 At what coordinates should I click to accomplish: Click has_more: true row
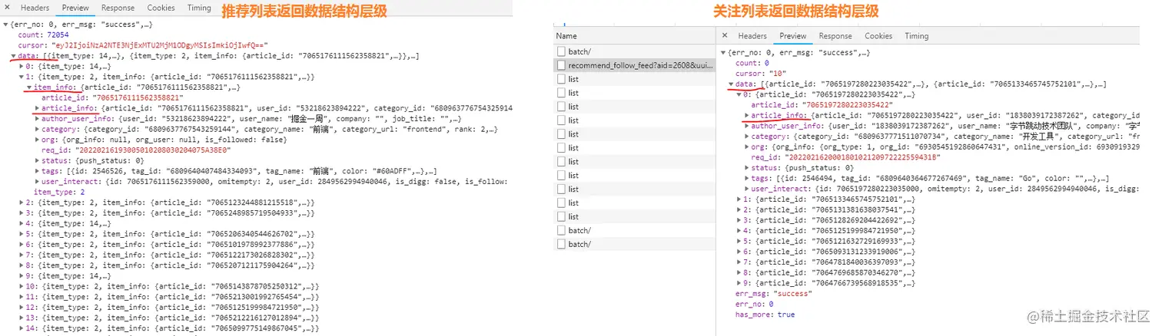point(765,315)
